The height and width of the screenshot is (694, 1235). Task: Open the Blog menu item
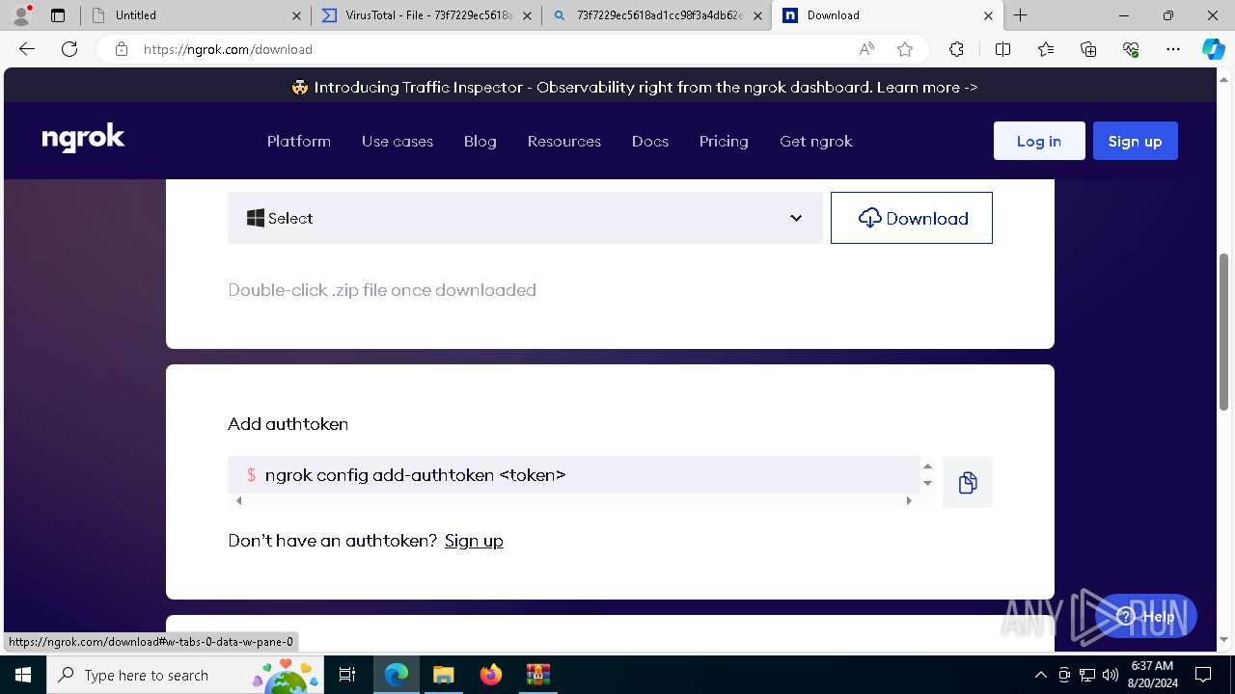(480, 141)
